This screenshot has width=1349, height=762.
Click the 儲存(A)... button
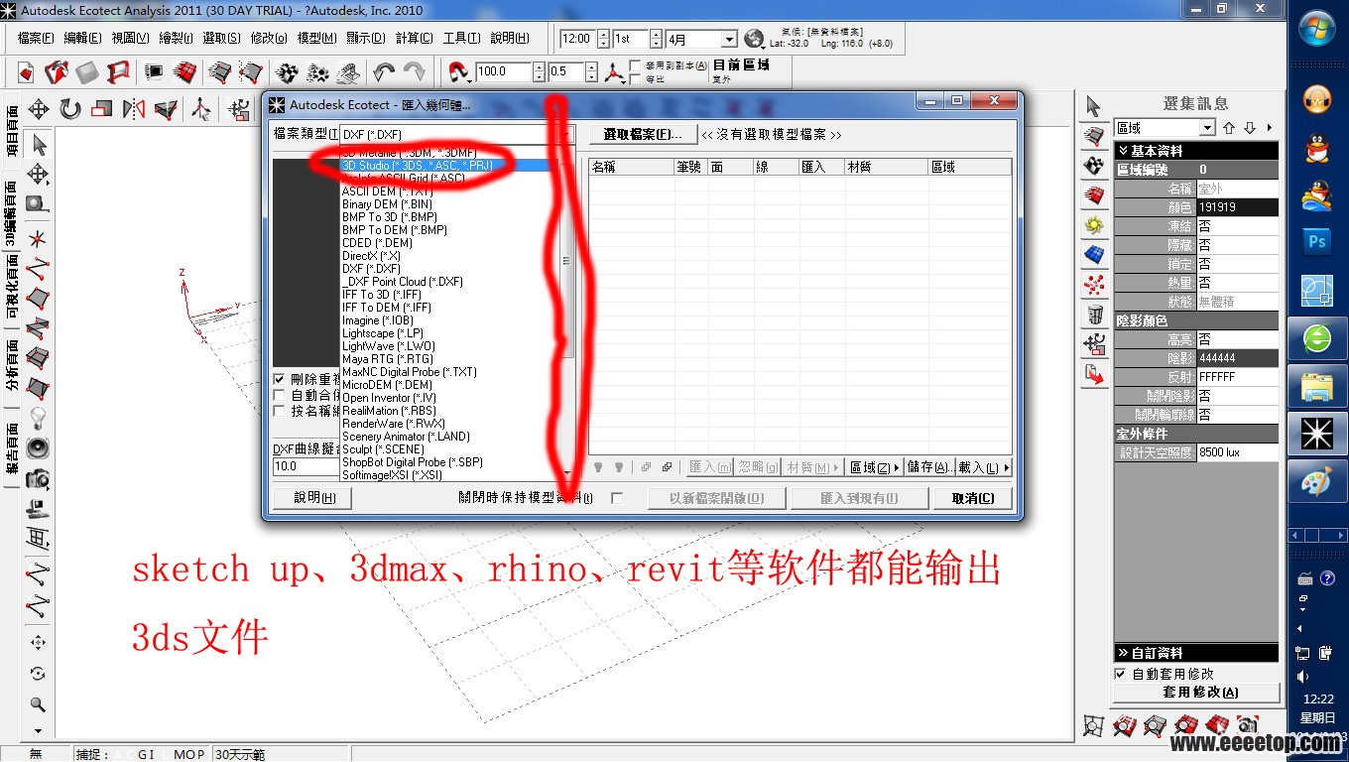tap(929, 467)
